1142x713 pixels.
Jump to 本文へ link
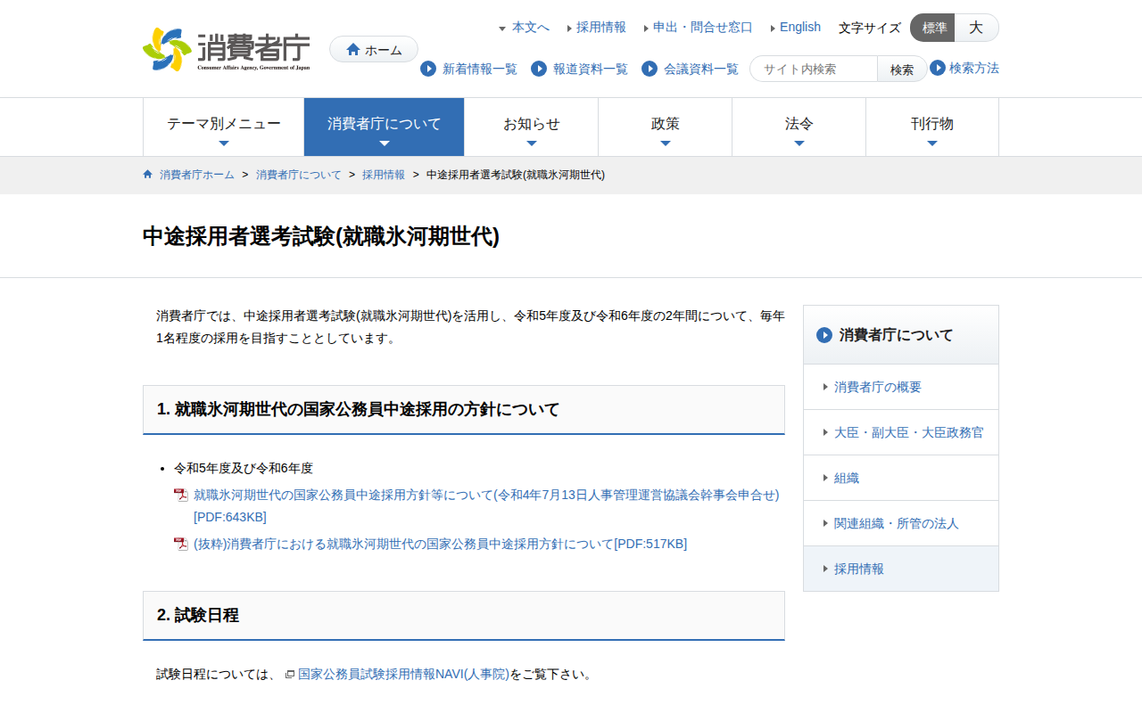(x=531, y=28)
